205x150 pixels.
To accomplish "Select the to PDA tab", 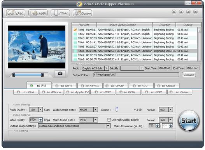I will pos(128,92).
